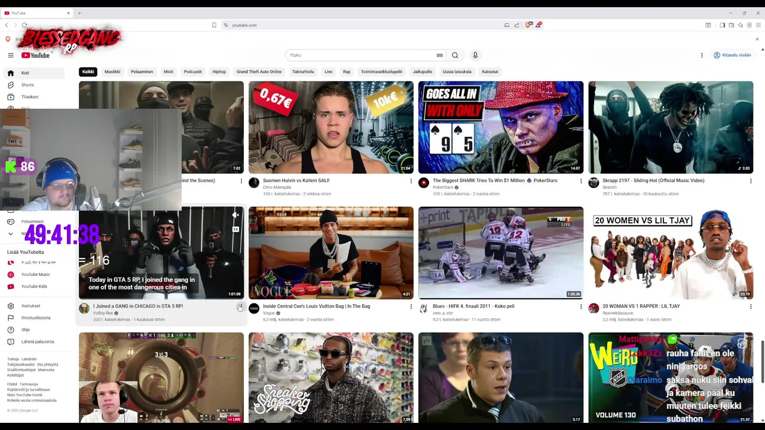This screenshot has height=430, width=765.
Task: Open Pelaaminen in the sidebar
Action: 34,222
